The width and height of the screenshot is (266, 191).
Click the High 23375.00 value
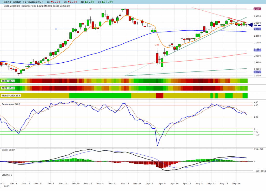click(29, 6)
